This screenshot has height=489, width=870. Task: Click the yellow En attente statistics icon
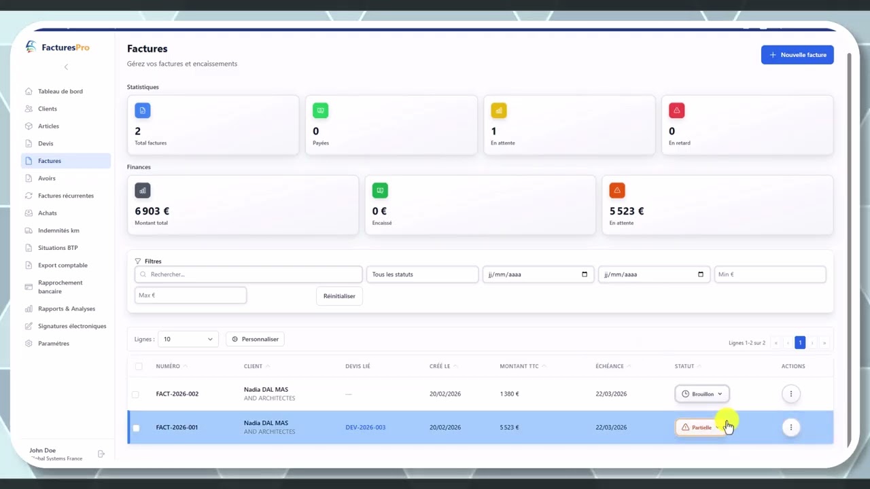click(x=499, y=111)
